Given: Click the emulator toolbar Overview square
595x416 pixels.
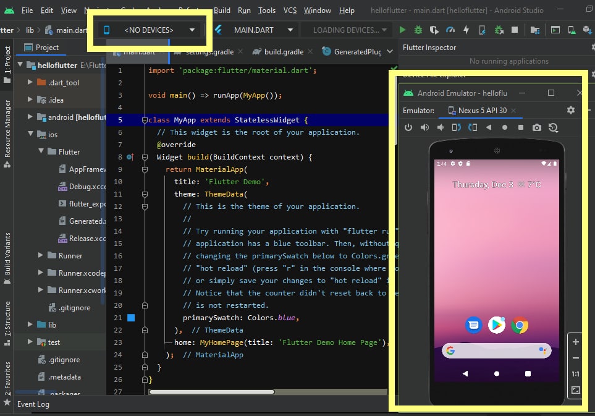Looking at the screenshot, I should (x=521, y=127).
